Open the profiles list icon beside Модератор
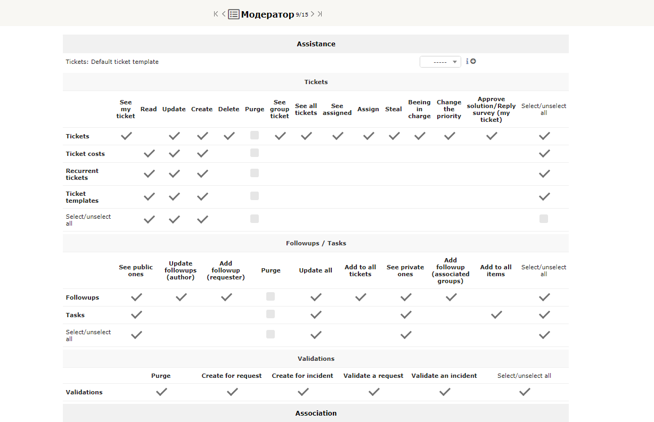 pyautogui.click(x=233, y=14)
